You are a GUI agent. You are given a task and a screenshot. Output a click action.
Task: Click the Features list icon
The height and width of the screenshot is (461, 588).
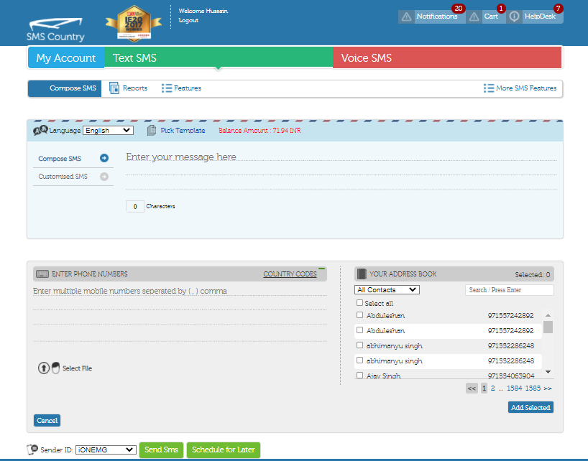(x=167, y=88)
